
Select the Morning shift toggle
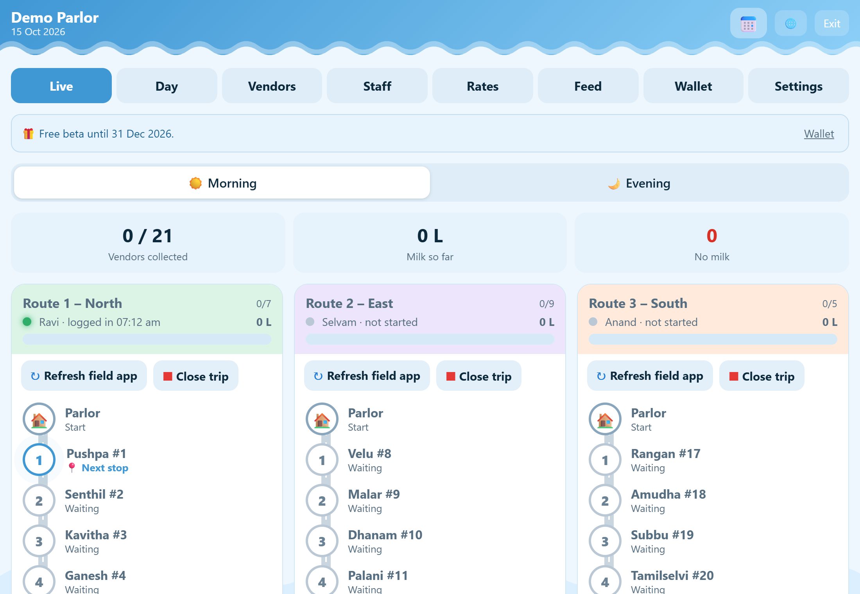coord(222,183)
